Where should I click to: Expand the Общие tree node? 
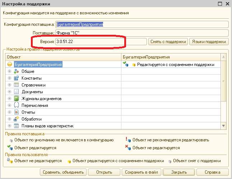(9, 71)
